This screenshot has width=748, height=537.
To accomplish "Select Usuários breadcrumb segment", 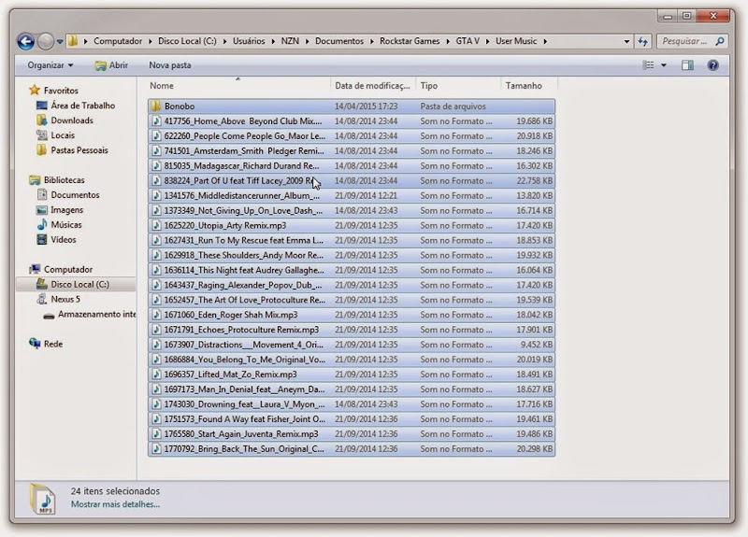I will tap(249, 41).
